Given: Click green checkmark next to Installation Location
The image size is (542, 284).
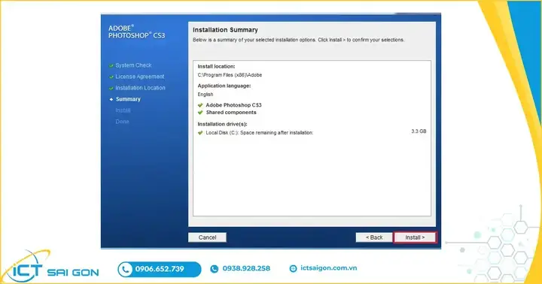Looking at the screenshot, I should 111,89.
